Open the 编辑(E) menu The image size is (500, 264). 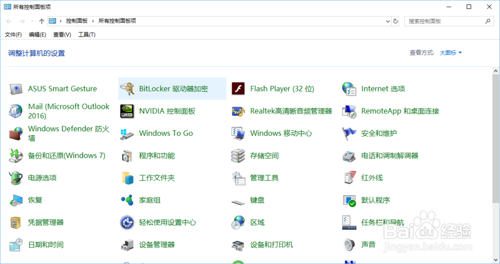pos(37,35)
